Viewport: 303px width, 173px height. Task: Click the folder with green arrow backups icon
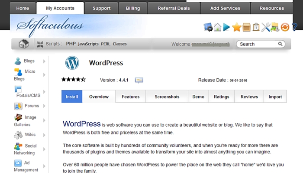275,27
